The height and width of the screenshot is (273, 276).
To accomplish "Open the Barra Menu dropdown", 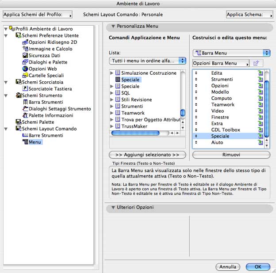I will (231, 53).
